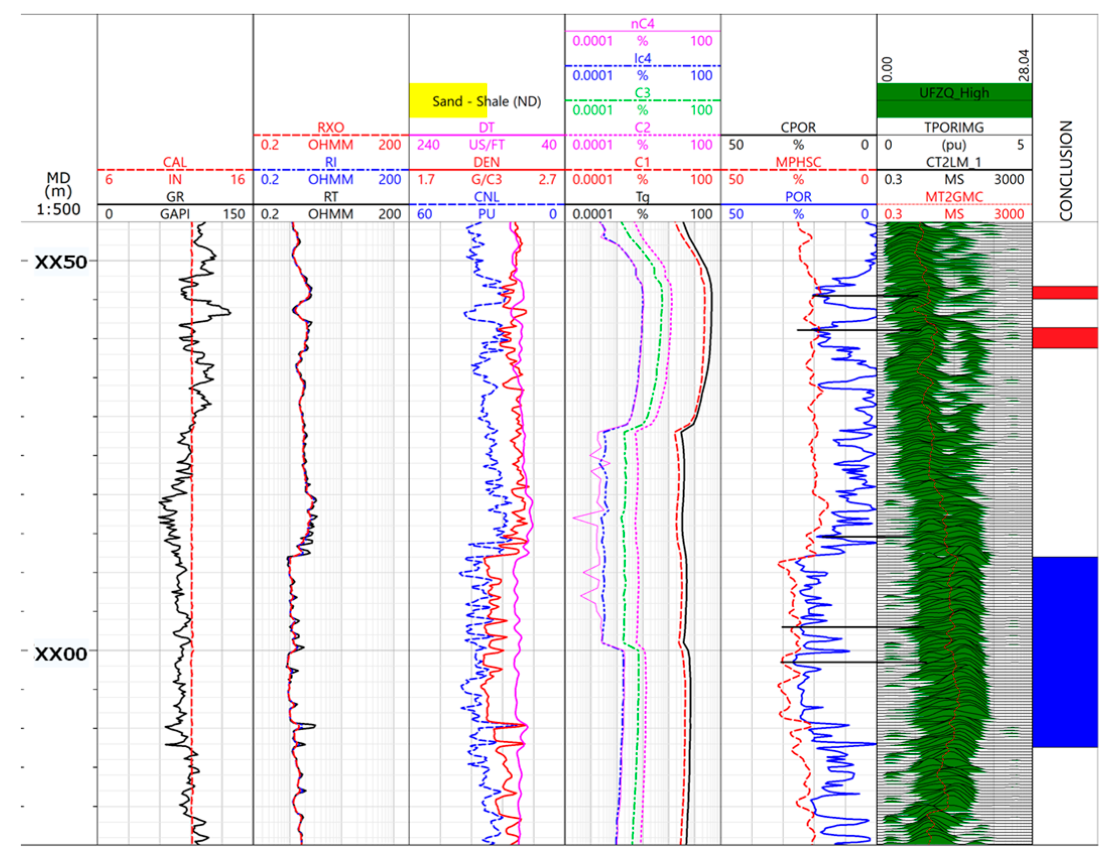This screenshot has width=1107, height=856.
Task: Select the TPORIMG track header
Action: [954, 127]
